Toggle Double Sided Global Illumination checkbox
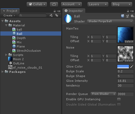 pyautogui.click(x=119, y=105)
